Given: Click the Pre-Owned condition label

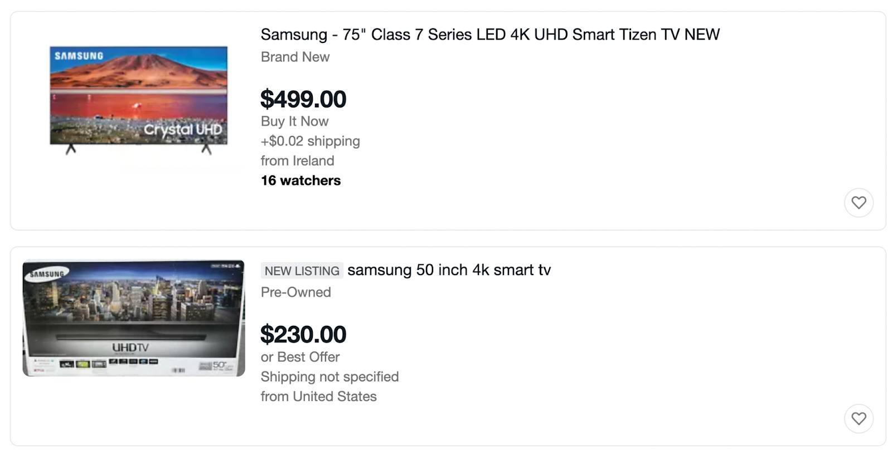Looking at the screenshot, I should coord(295,292).
